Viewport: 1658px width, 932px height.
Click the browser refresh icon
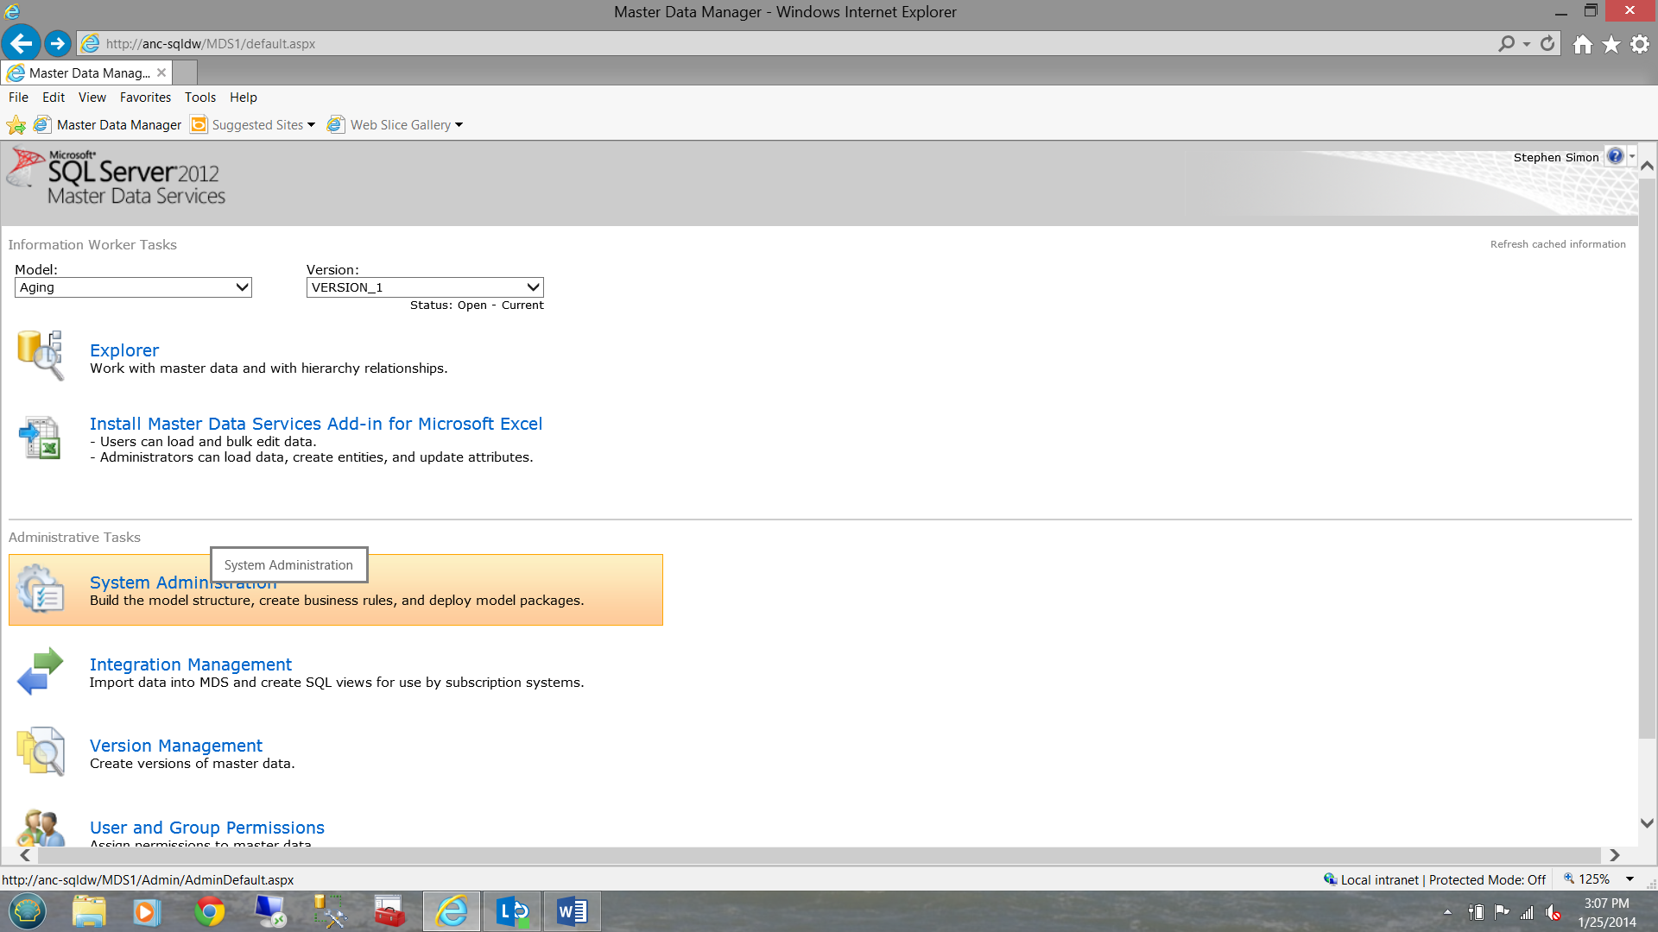coord(1547,43)
